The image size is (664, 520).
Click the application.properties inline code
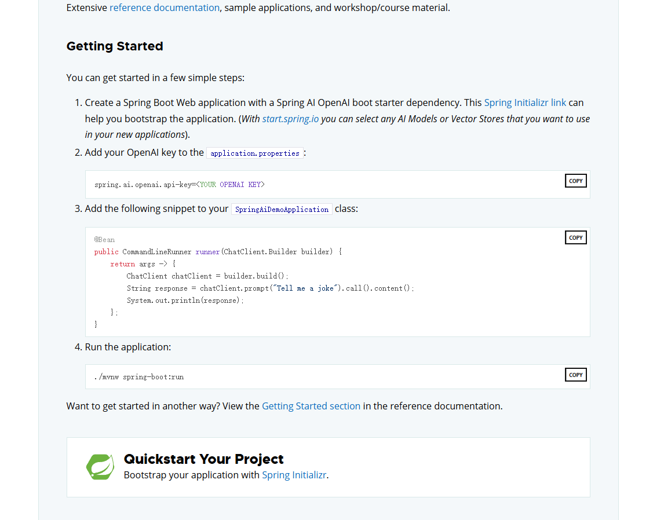coord(255,153)
